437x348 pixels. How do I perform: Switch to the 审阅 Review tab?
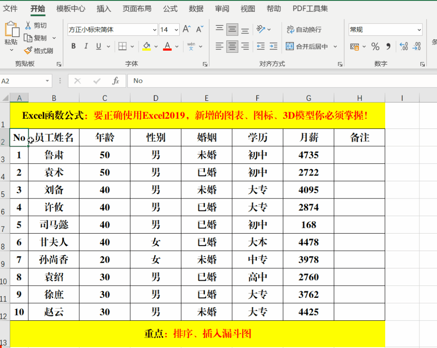pos(222,9)
